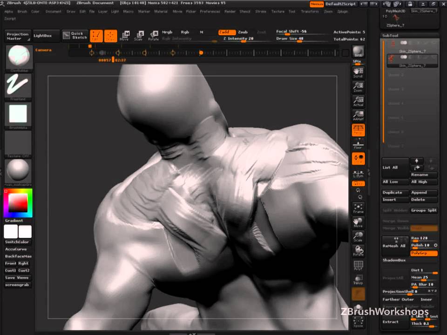Select the Mrgb channel mode
This screenshot has width=447, height=335.
click(x=167, y=32)
